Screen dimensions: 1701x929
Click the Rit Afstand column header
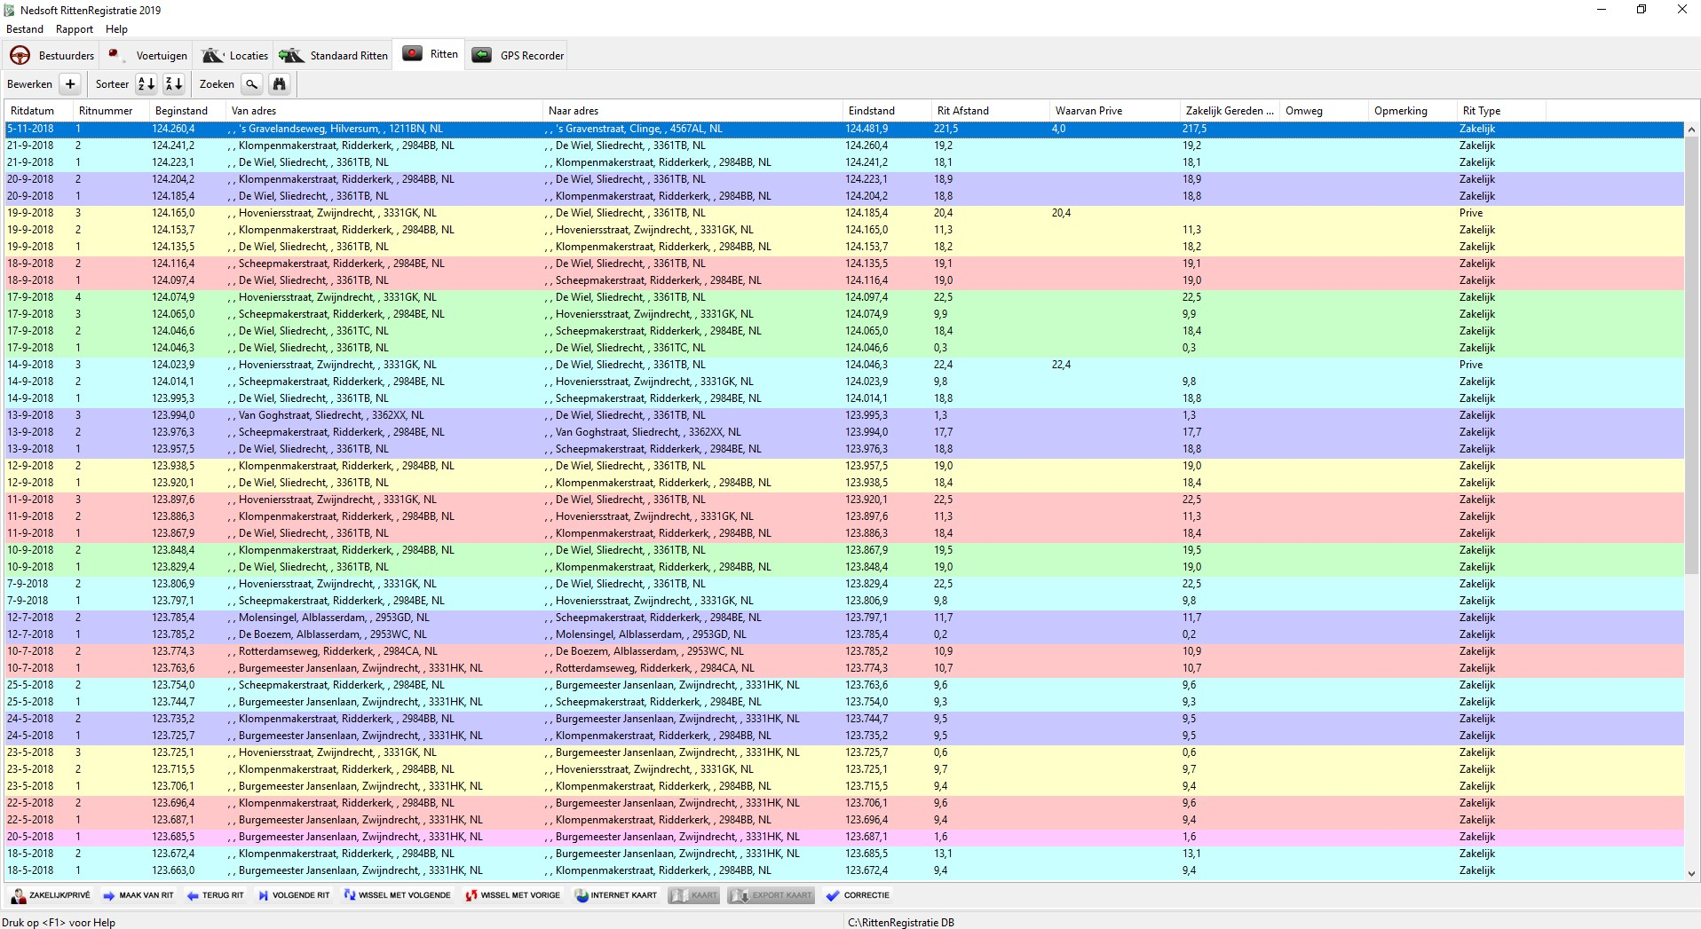click(x=990, y=111)
